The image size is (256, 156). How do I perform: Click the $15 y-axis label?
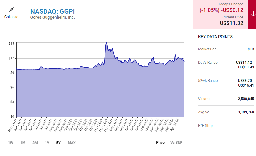pyautogui.click(x=11, y=43)
